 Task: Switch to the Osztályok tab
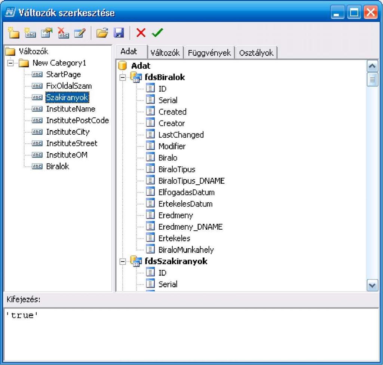coord(256,52)
